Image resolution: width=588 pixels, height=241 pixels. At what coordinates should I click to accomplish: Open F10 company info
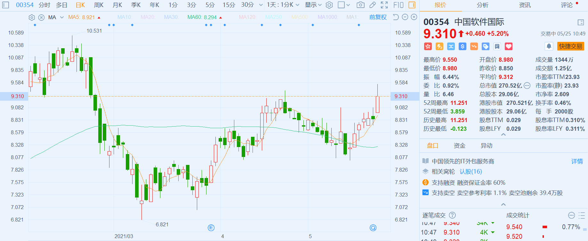click(399, 5)
